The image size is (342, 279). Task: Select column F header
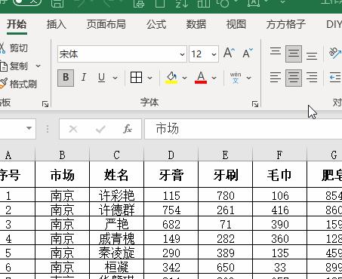tap(279, 155)
